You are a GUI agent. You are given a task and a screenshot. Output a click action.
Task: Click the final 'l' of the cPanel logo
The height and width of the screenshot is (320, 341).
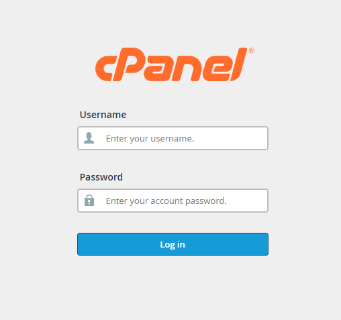(238, 64)
